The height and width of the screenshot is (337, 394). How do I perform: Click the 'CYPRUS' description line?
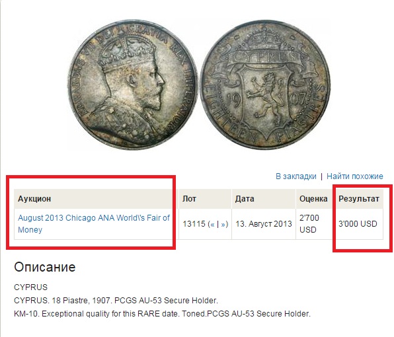[30, 287]
